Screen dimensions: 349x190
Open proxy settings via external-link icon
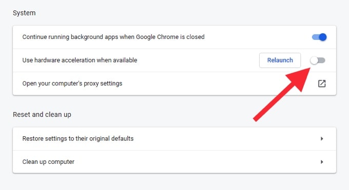[x=322, y=83]
